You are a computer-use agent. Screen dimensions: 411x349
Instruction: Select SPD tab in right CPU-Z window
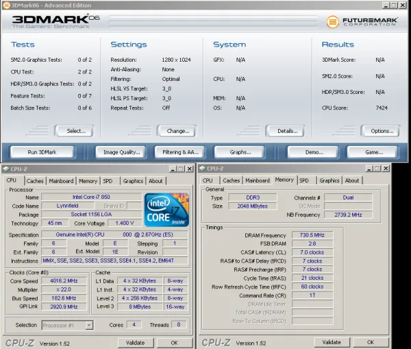coord(306,180)
